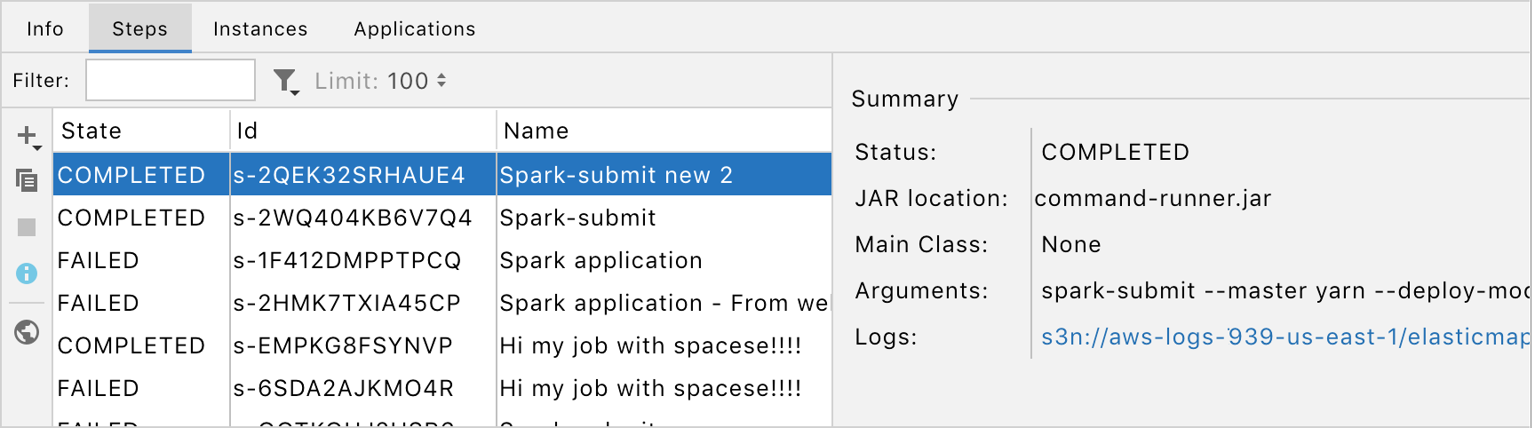This screenshot has height=428, width=1535.
Task: Select step s-2WQ404KB6V7Q4 named Spark-submit
Action: click(x=442, y=218)
